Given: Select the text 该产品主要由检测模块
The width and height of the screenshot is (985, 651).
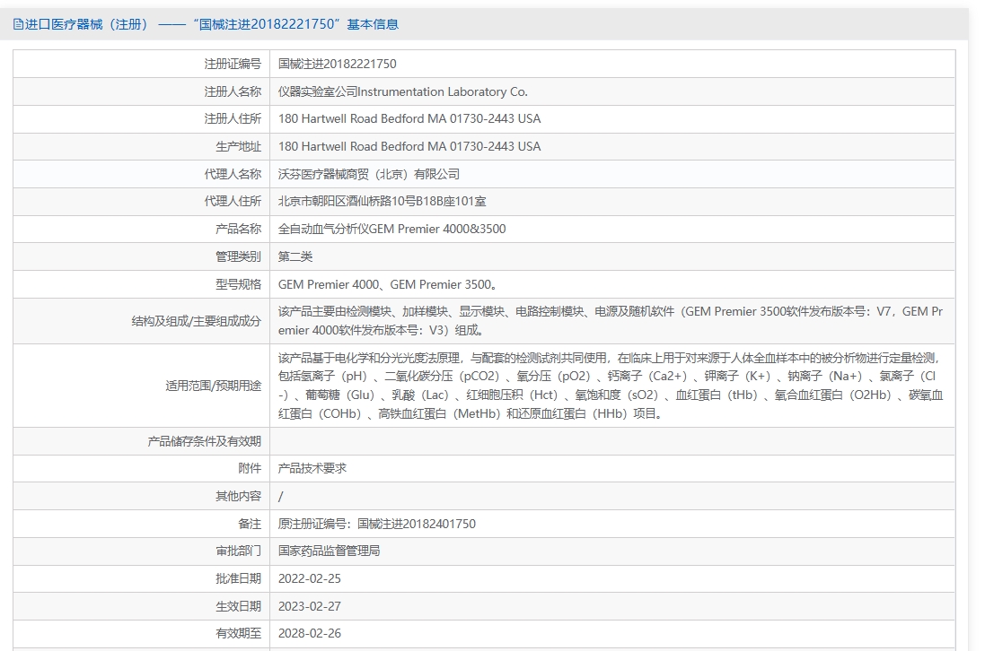Looking at the screenshot, I should (x=611, y=320).
